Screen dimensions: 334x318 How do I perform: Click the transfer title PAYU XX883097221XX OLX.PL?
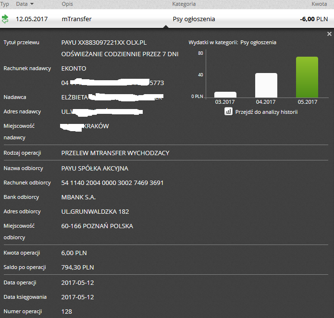[104, 43]
